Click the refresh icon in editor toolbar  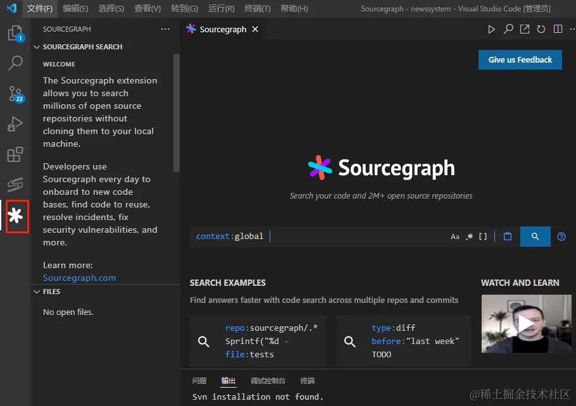541,29
